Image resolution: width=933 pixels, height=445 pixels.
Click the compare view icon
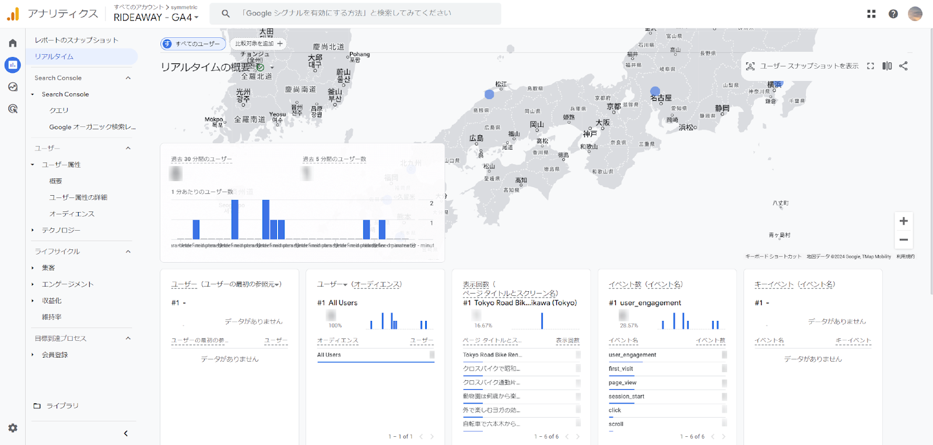click(x=887, y=66)
